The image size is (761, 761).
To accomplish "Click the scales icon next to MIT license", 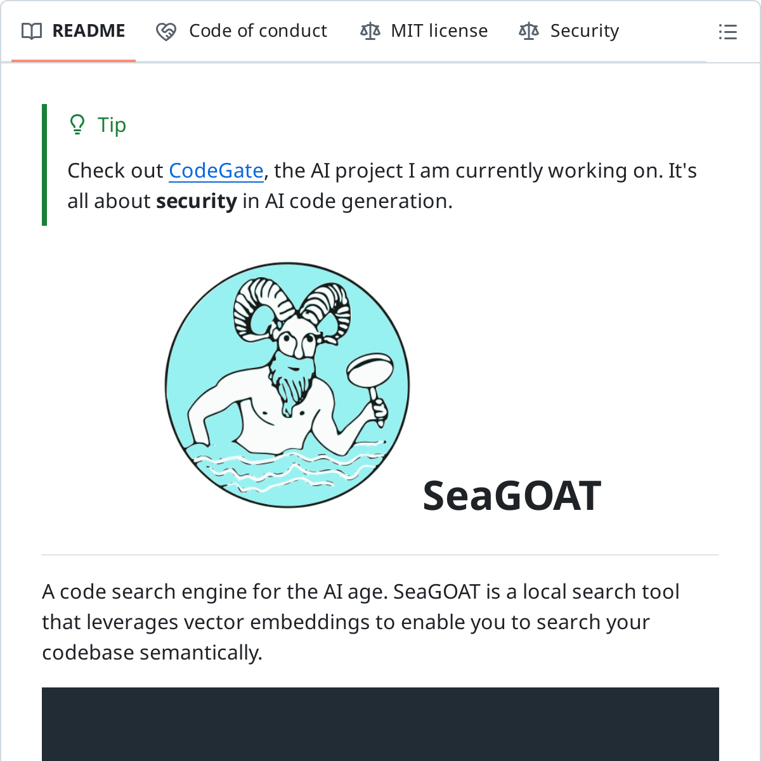I will coord(370,30).
